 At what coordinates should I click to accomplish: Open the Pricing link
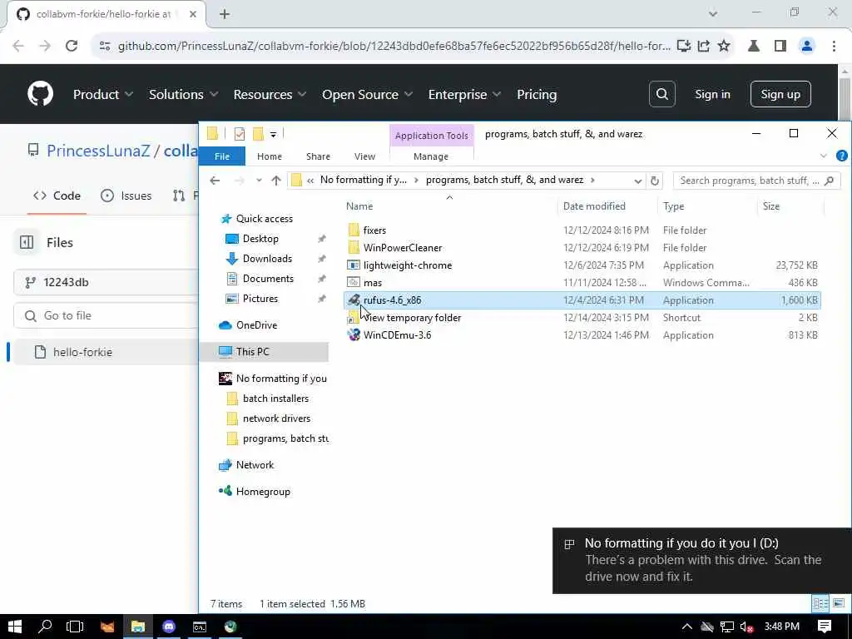click(x=537, y=95)
